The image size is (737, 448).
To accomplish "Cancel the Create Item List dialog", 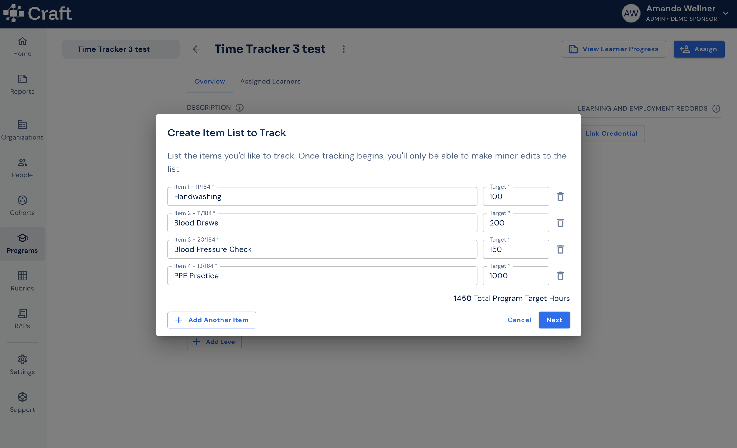I will (519, 320).
